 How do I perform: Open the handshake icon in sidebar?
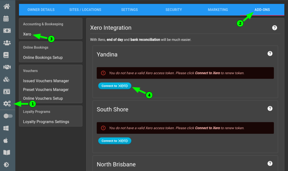7,67
